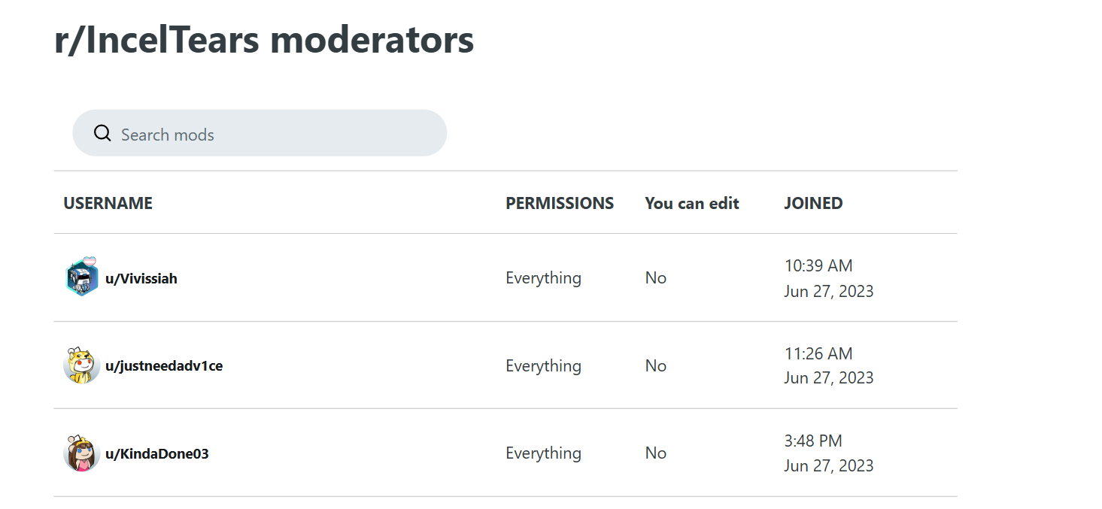Select 'Everything' permission in justneedadv1ce row

[x=543, y=366]
